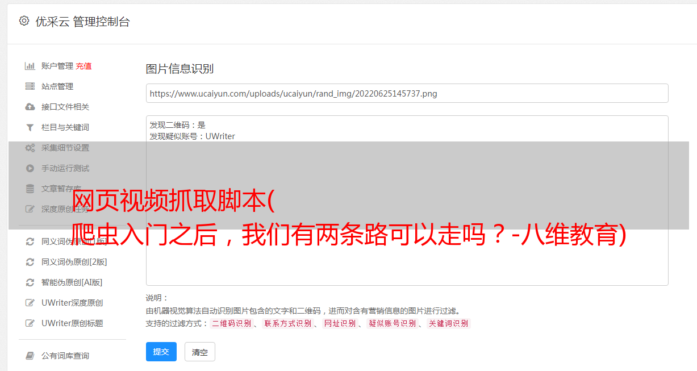The height and width of the screenshot is (371, 697).
Task: Click the server icon beside 站点管理
Action: pyautogui.click(x=30, y=86)
